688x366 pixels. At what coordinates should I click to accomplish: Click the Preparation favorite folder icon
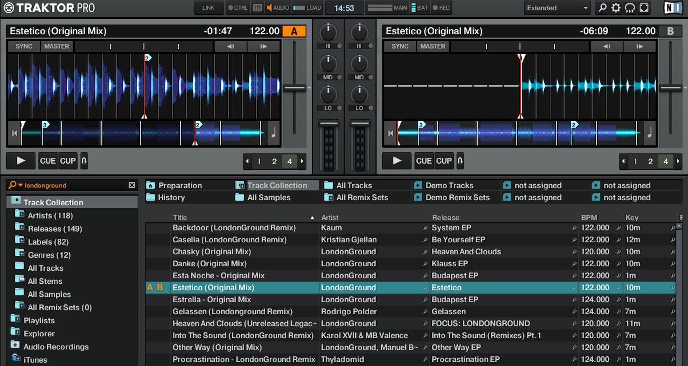(x=150, y=185)
